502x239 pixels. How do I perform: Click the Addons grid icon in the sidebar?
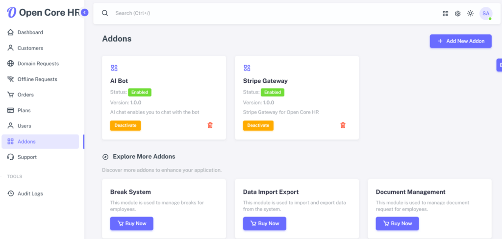tap(11, 142)
